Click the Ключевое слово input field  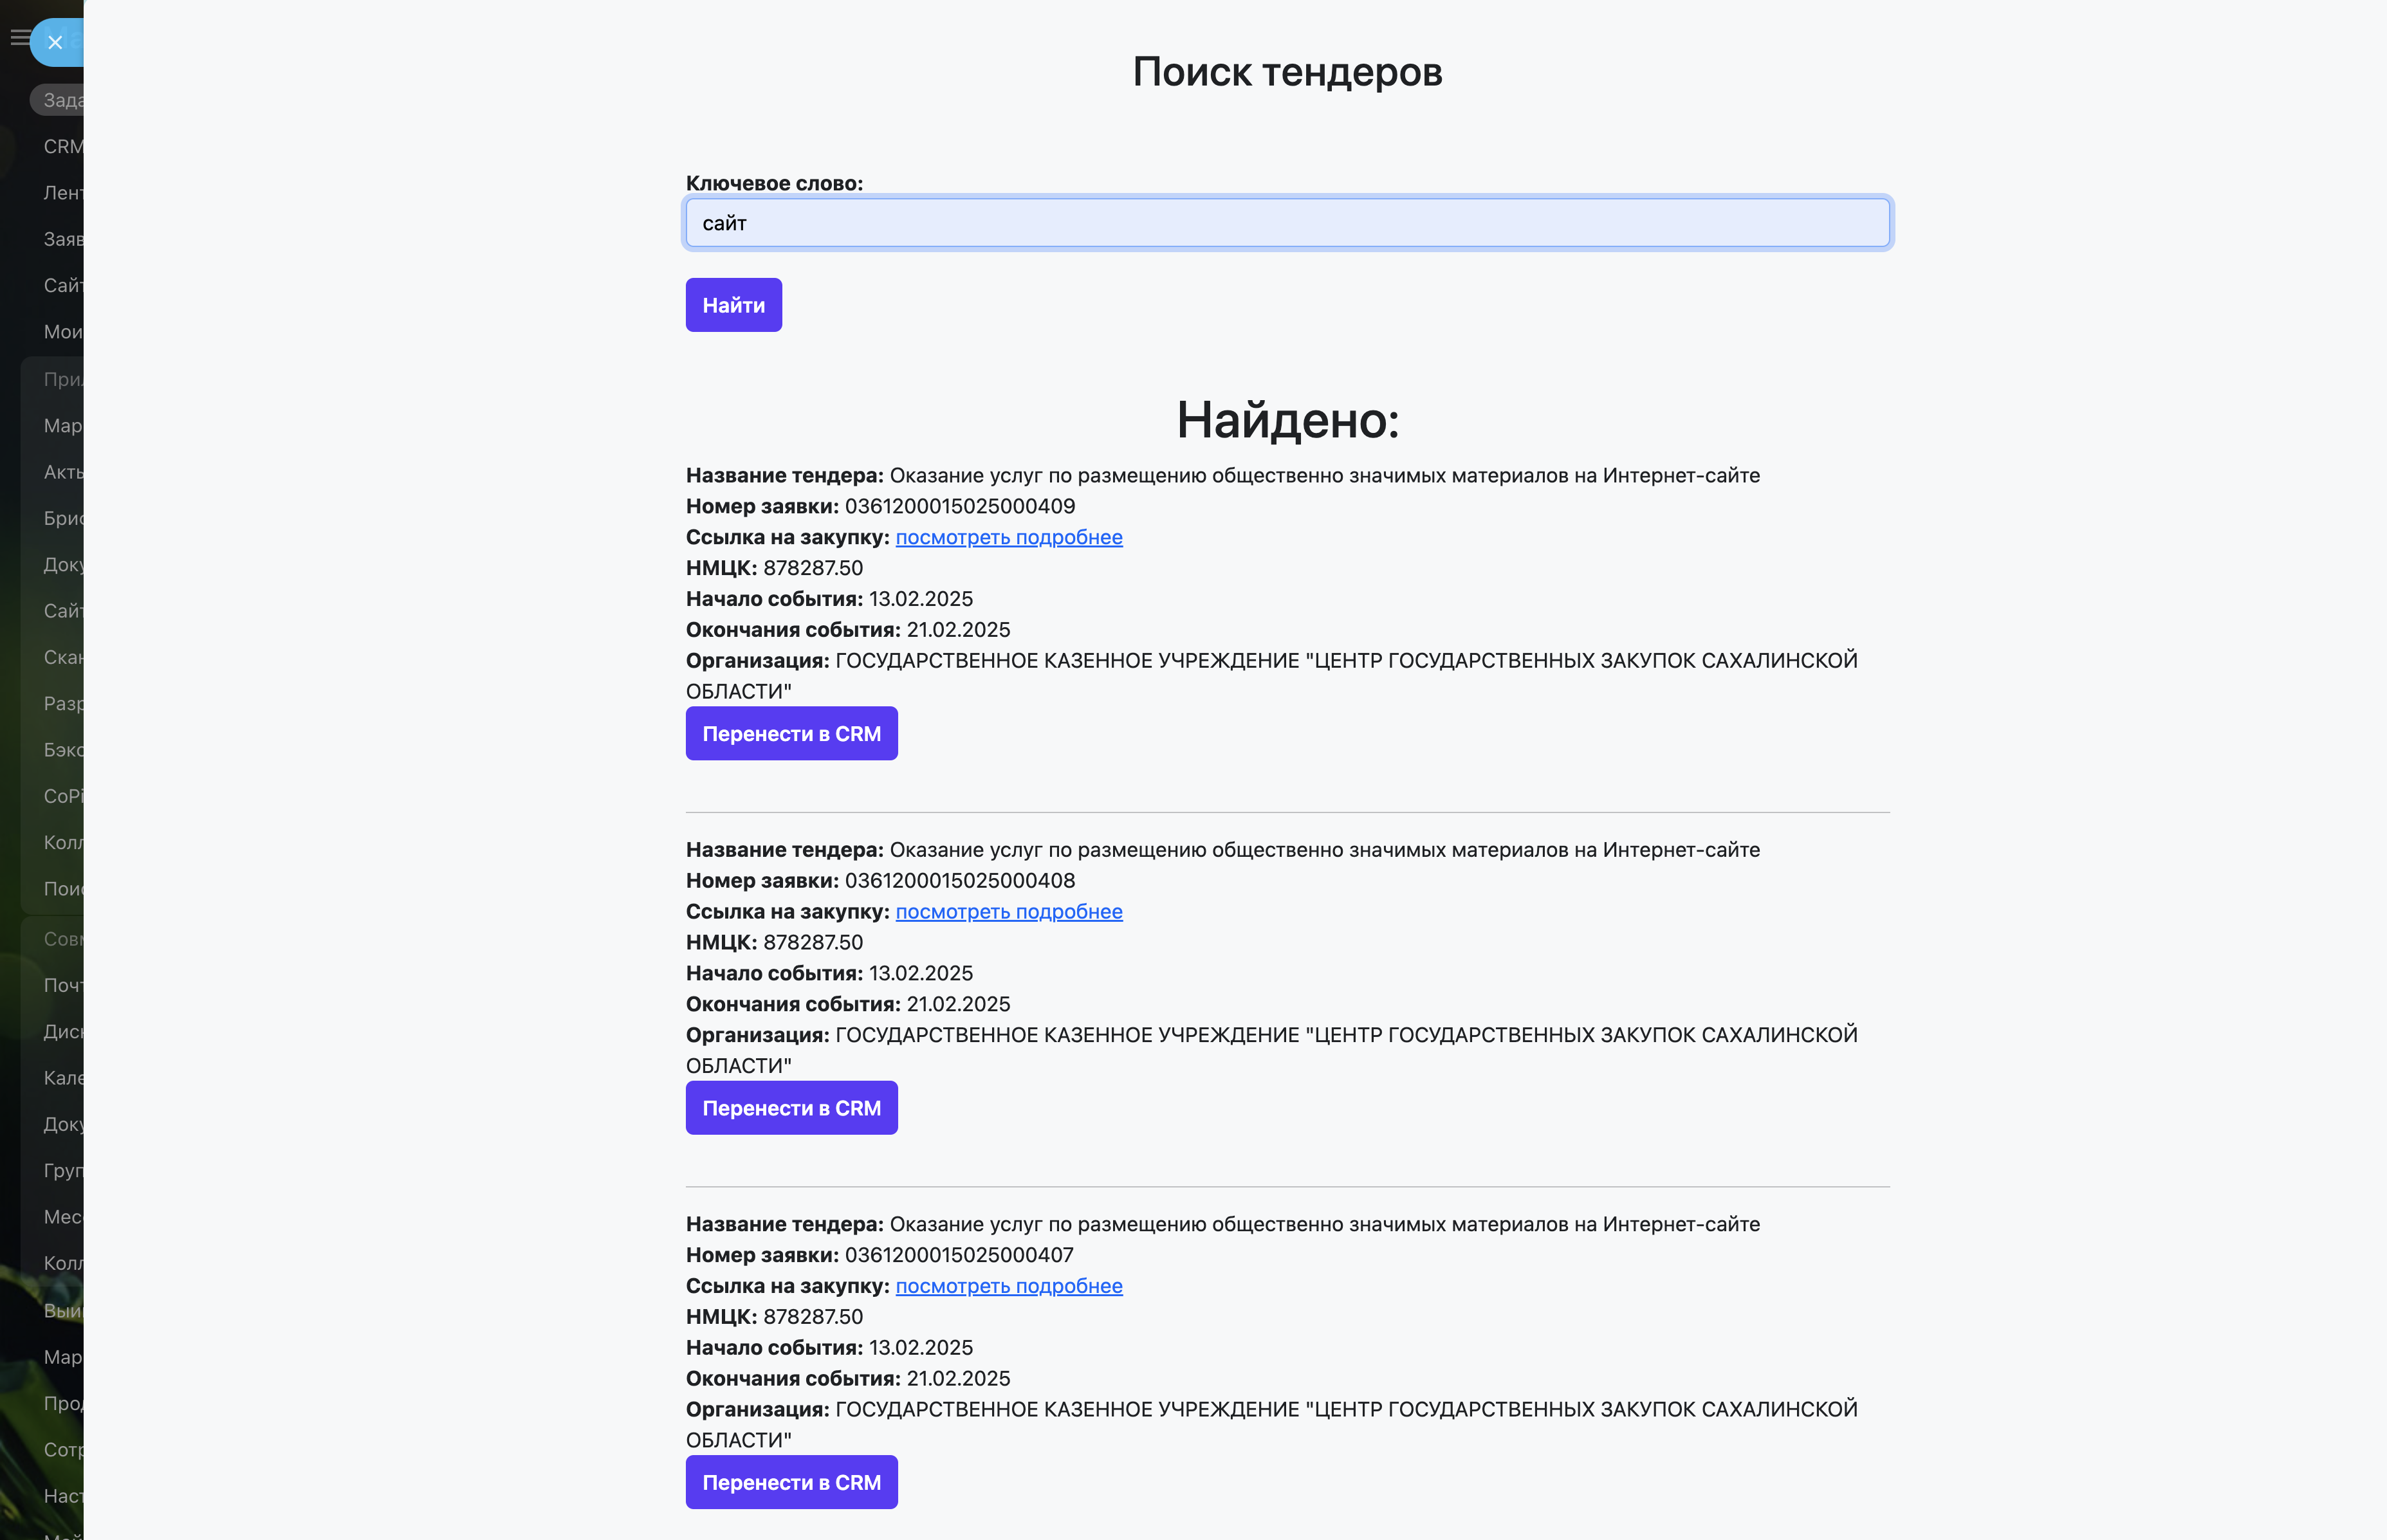[x=1287, y=222]
